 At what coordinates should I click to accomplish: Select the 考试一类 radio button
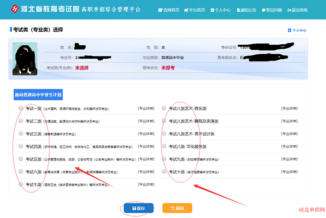21,108
